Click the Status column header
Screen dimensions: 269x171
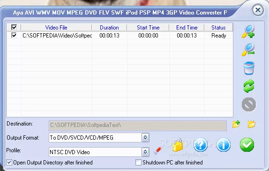click(x=218, y=28)
